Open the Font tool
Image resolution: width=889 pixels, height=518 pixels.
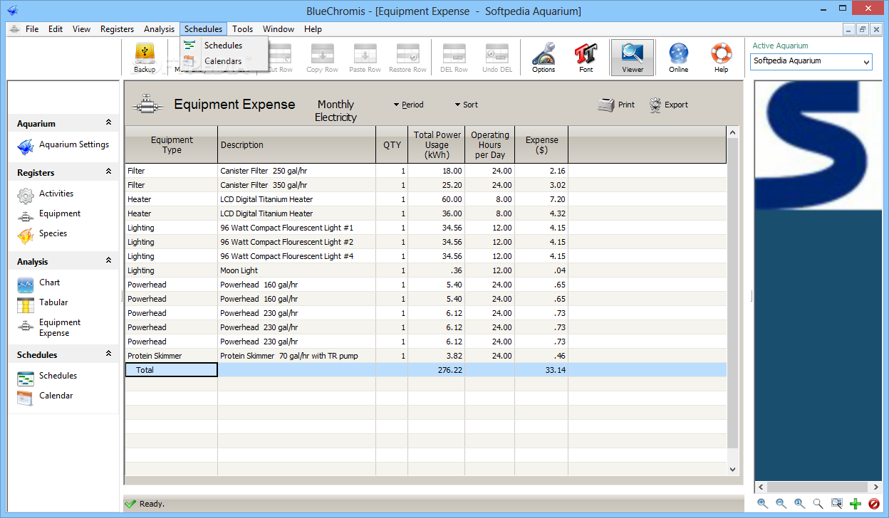[x=586, y=58]
